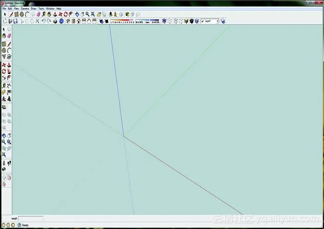Select the Eraser tool in top toolbar
The width and height of the screenshot is (324, 229).
click(38, 14)
